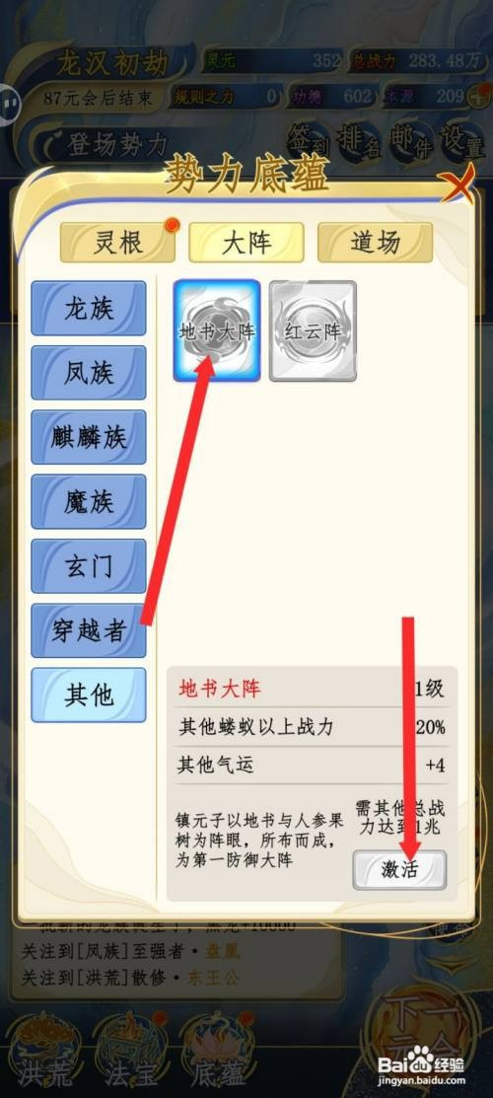
Task: Choose the 麒麟族 faction category
Action: pyautogui.click(x=89, y=437)
